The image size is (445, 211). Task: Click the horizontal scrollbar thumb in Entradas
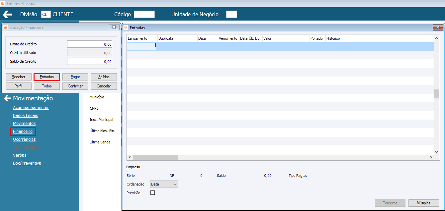155,157
